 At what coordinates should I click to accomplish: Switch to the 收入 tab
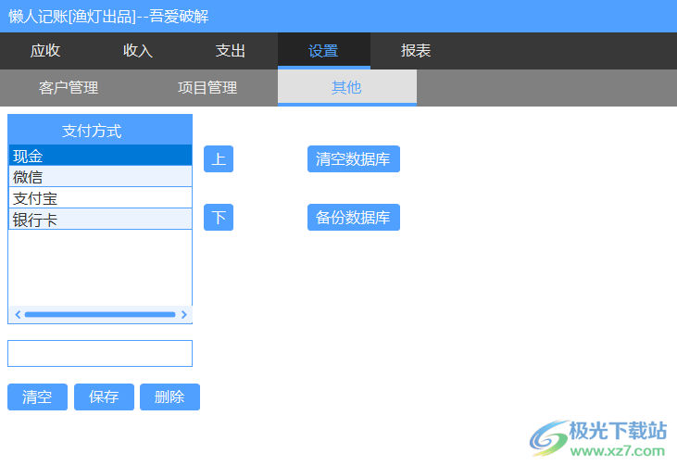pyautogui.click(x=138, y=51)
